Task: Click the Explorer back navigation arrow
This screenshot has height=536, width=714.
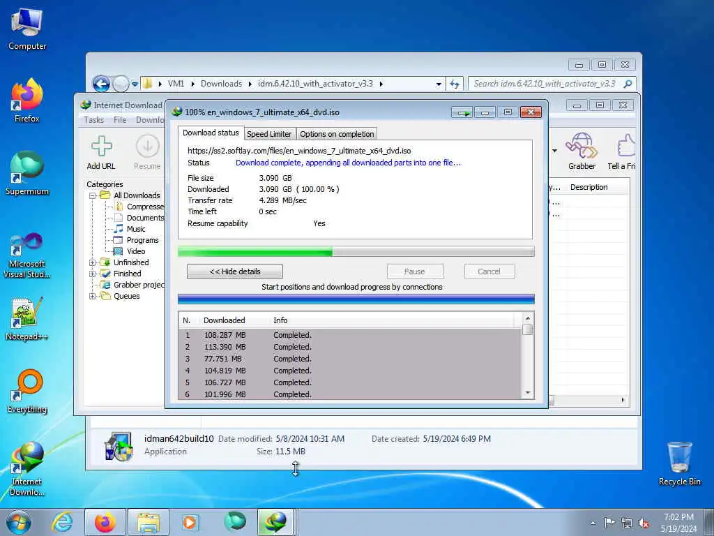Action: (101, 84)
